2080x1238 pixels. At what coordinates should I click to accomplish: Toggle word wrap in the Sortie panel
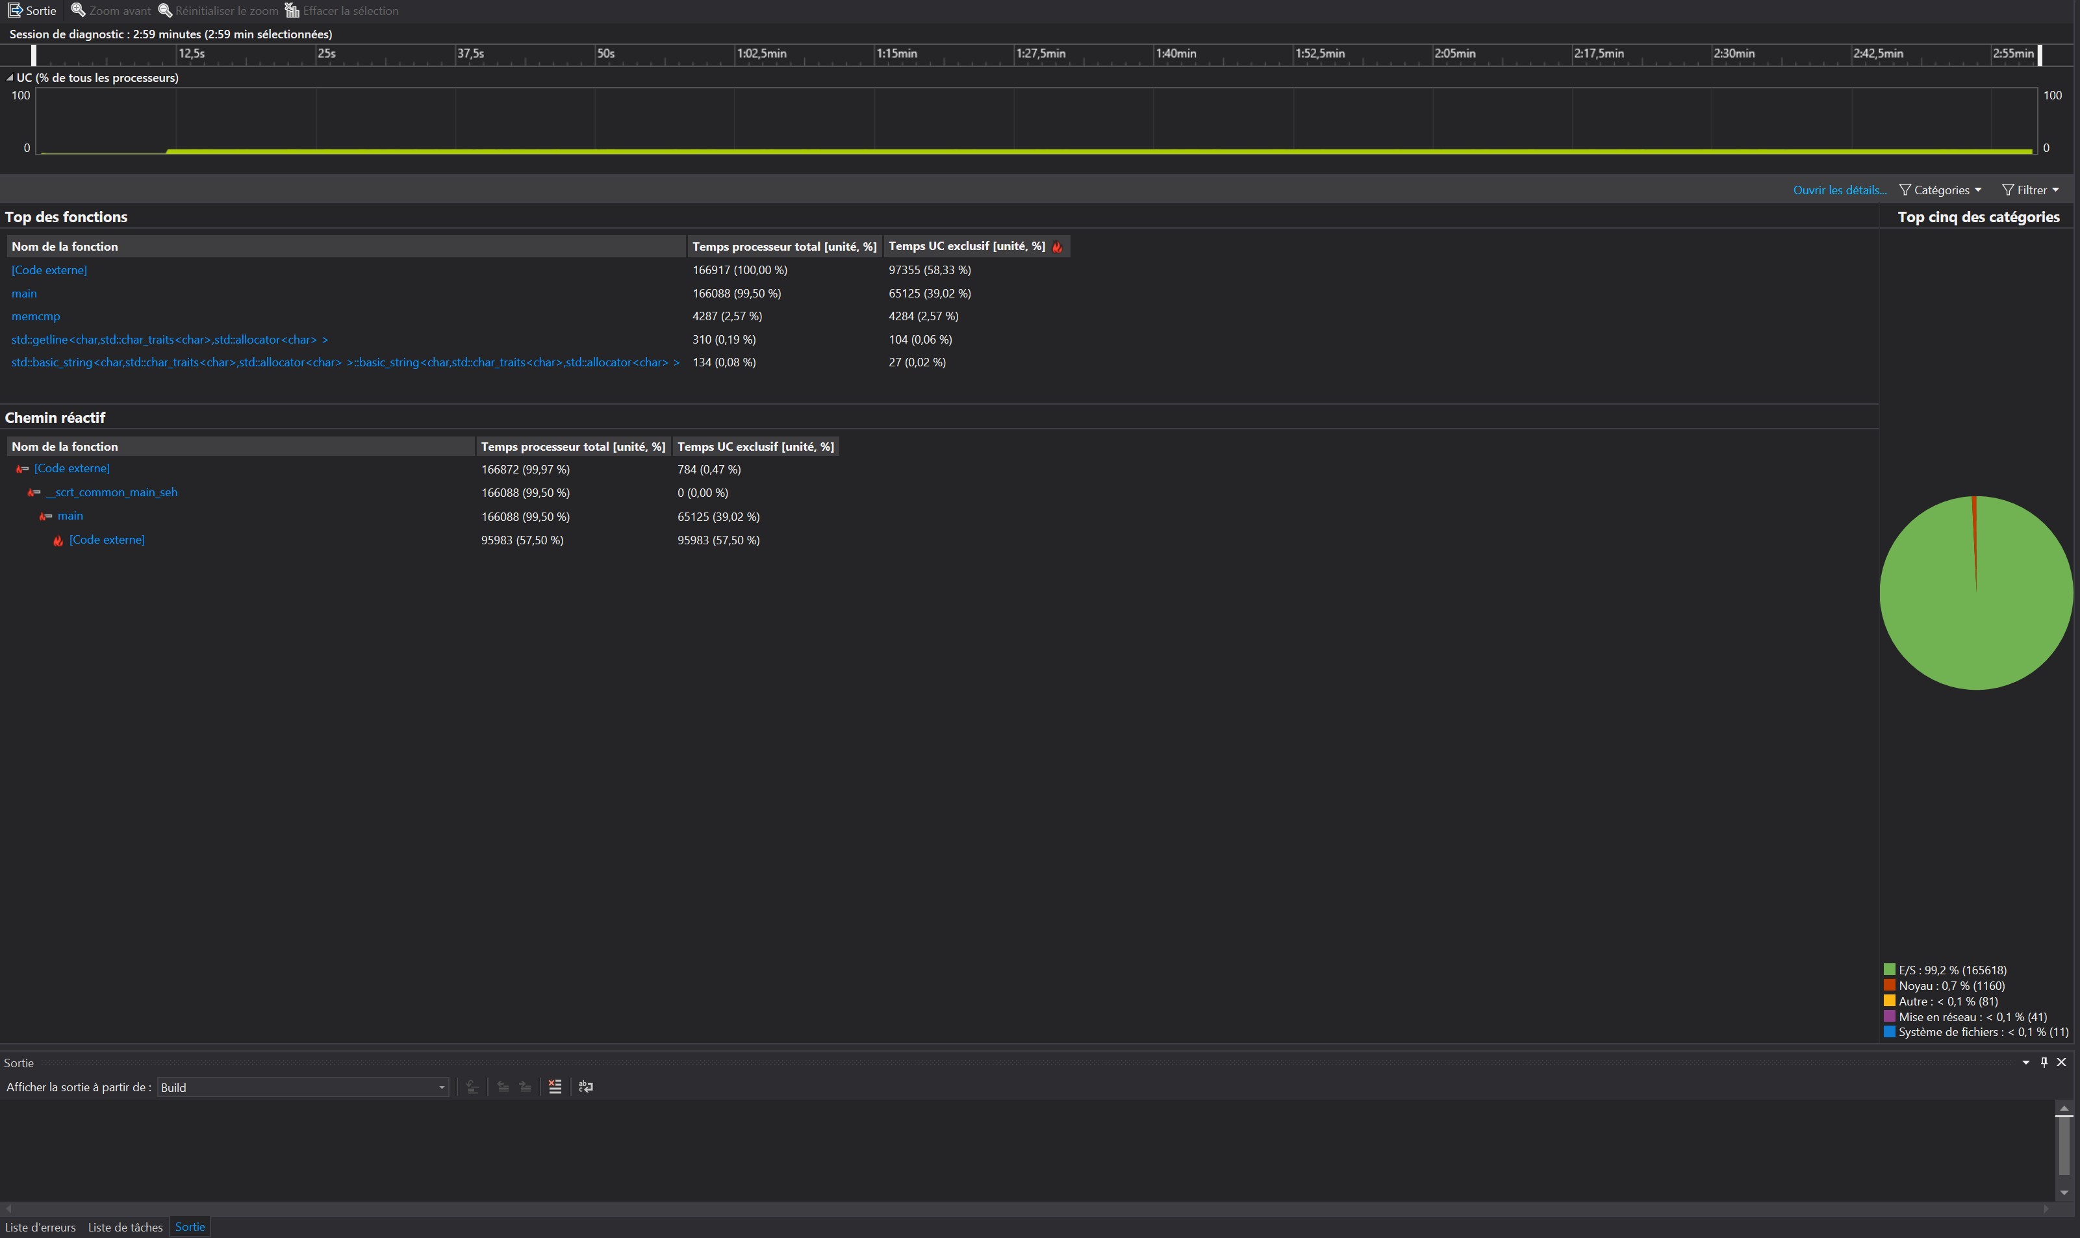click(x=586, y=1087)
